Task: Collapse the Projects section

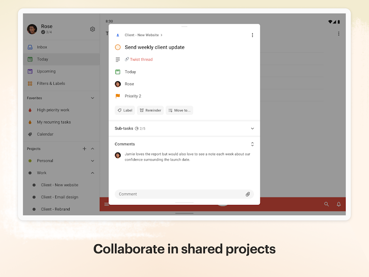Action: coord(93,149)
